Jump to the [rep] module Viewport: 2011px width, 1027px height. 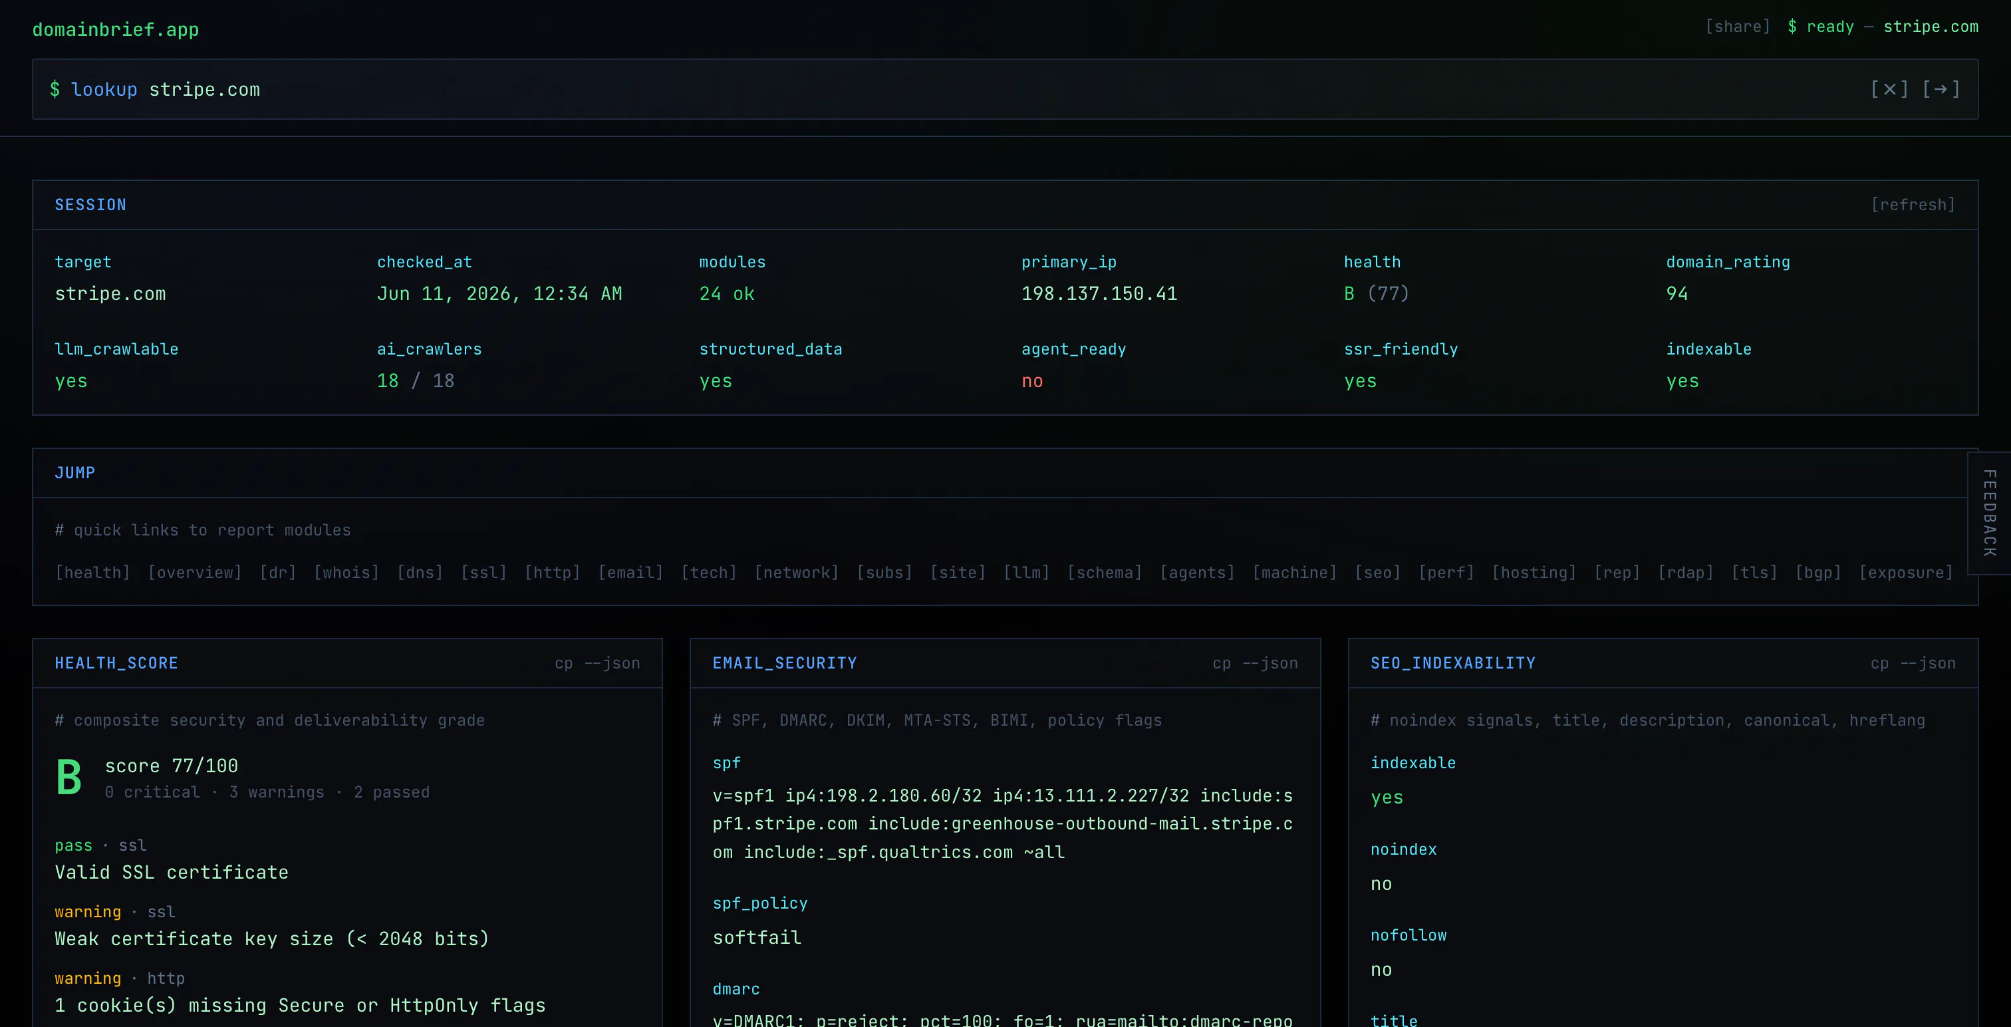(x=1617, y=573)
